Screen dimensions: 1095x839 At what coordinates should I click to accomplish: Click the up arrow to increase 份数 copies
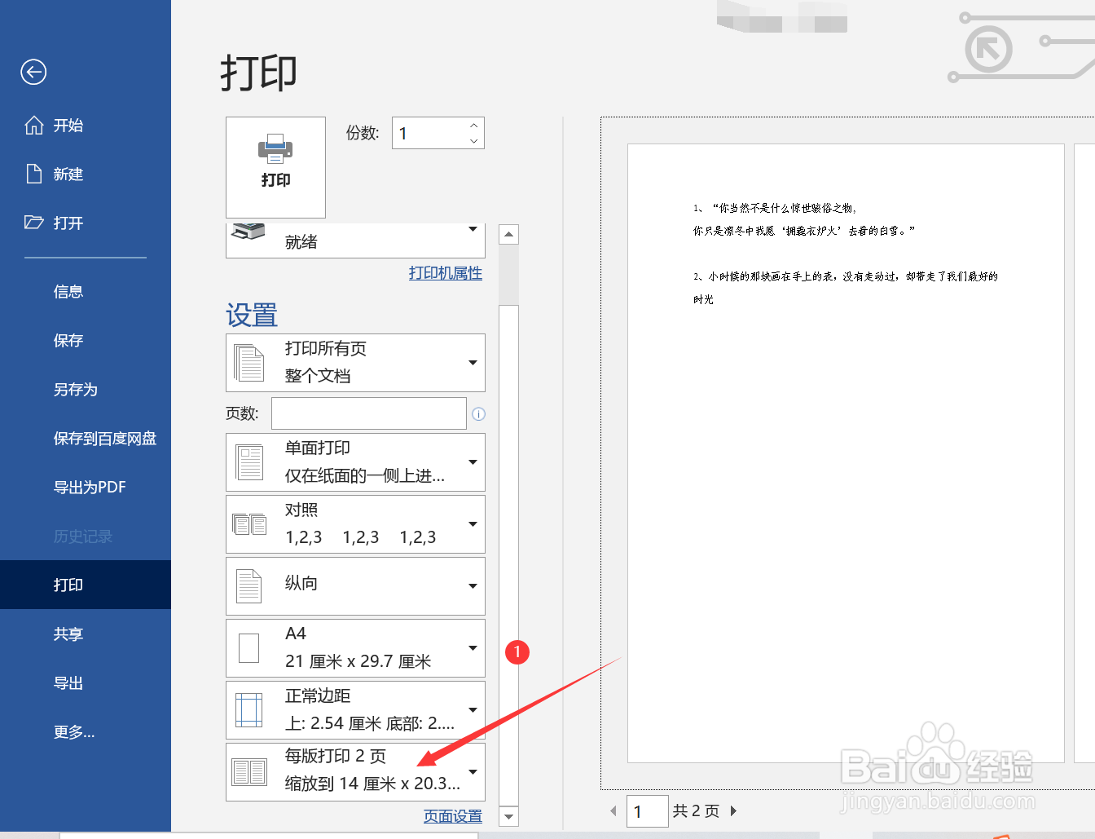(x=473, y=126)
